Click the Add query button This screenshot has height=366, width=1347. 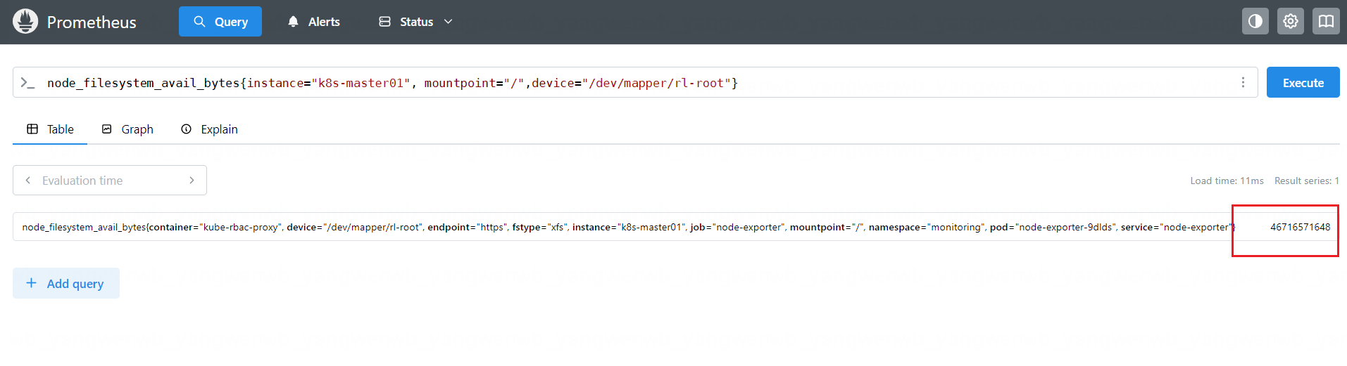click(x=66, y=283)
